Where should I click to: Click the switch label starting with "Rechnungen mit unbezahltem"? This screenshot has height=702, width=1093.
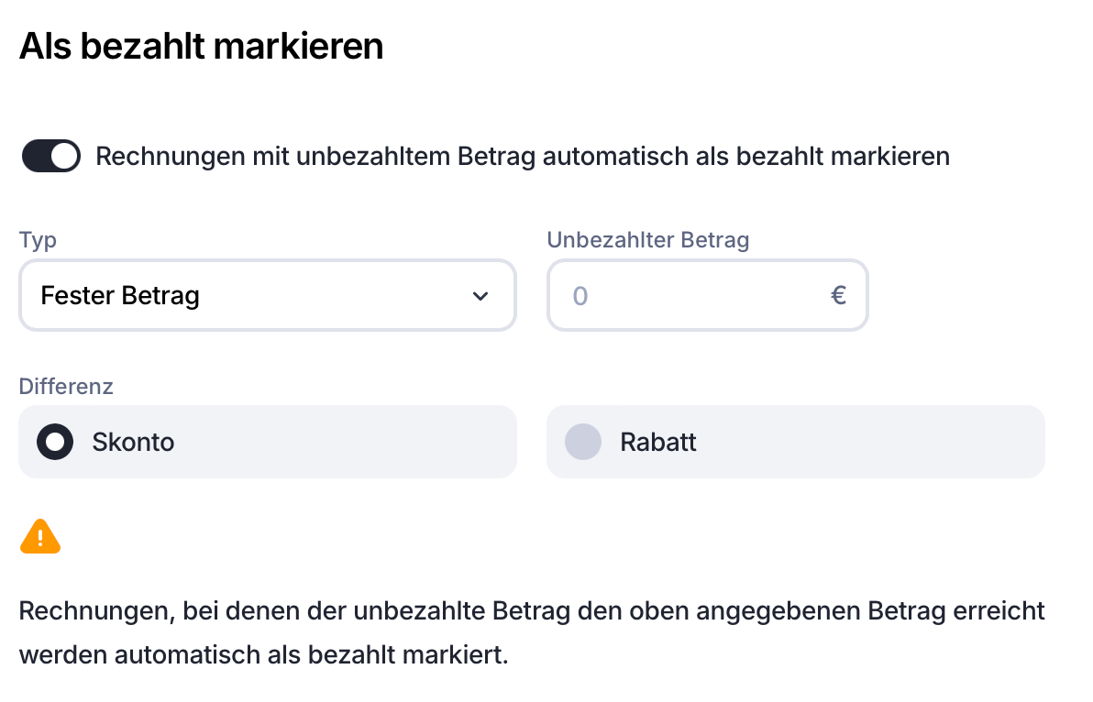click(x=523, y=157)
